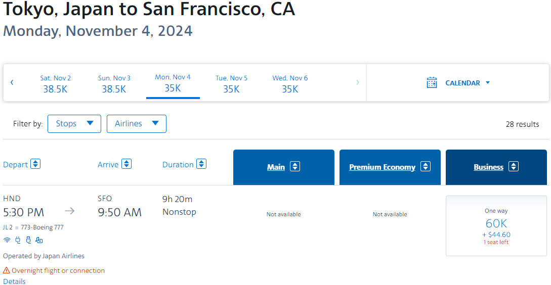Viewport: 551px width, 285px height.
Task: Go to next dates with right arrow
Action: 358,82
